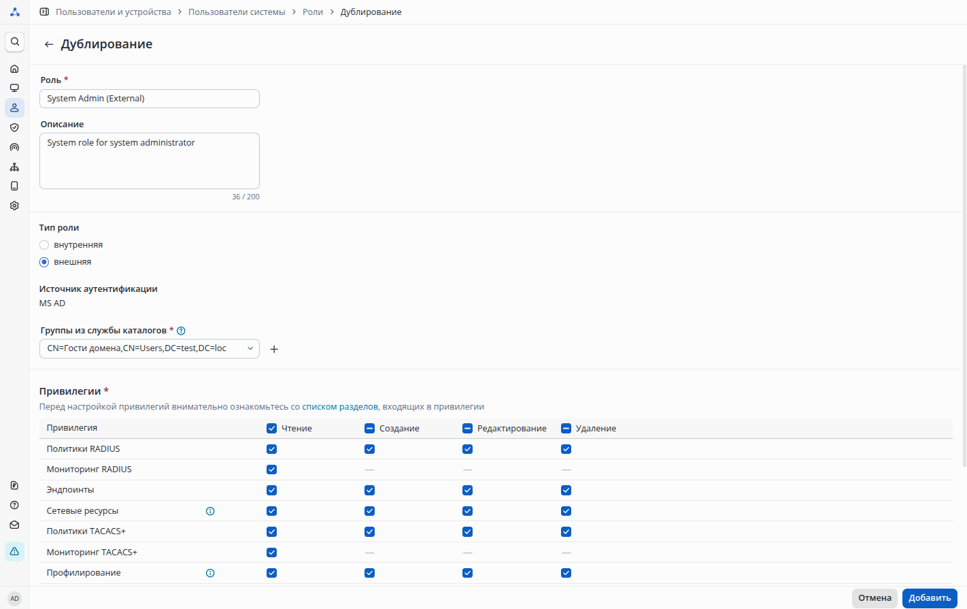Viewport: 967px width, 609px height.
Task: Click the back arrow next to Дублирование
Action: pos(48,44)
